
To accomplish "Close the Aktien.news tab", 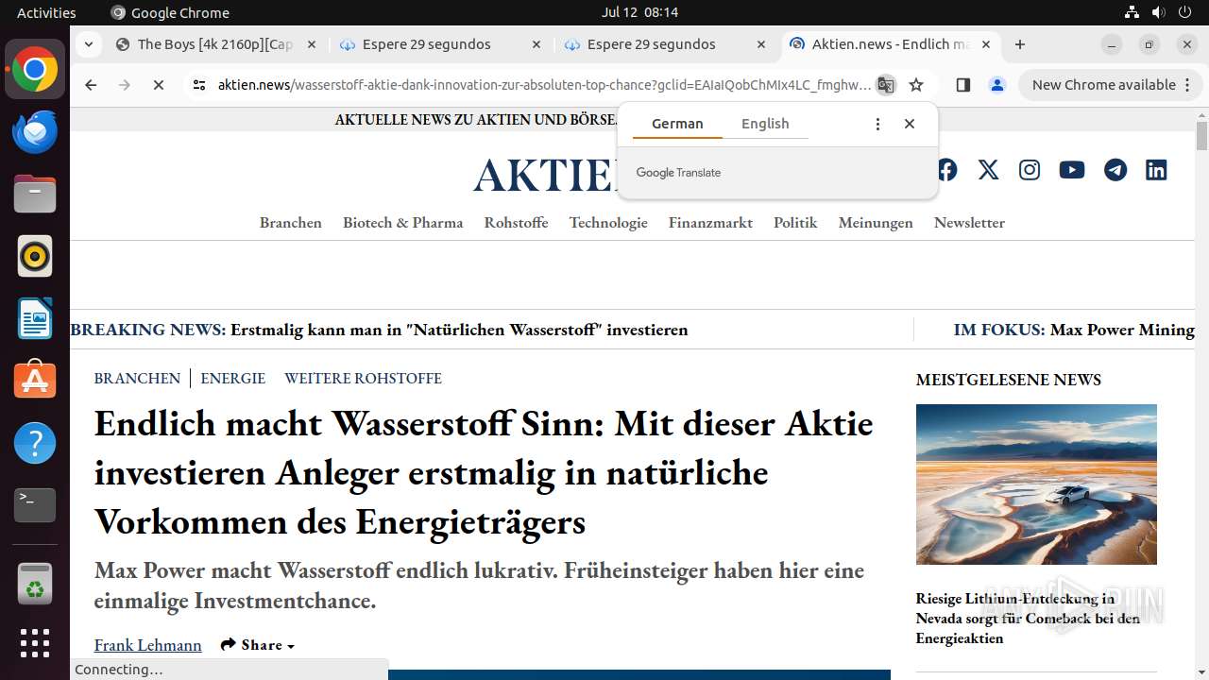I will (986, 44).
